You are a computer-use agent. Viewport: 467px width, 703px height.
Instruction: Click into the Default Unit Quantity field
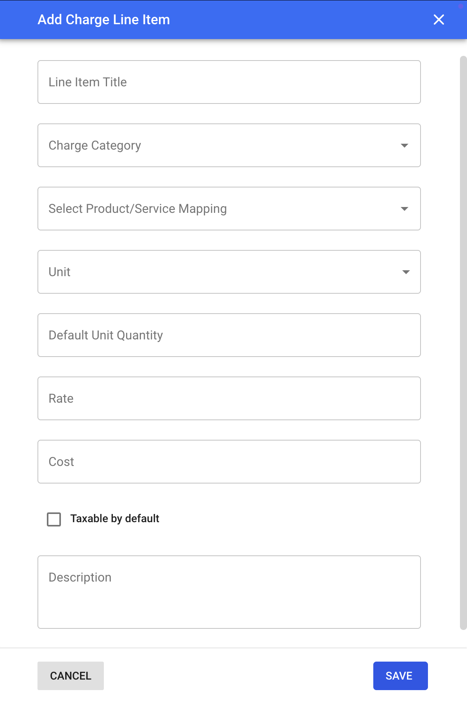click(229, 335)
